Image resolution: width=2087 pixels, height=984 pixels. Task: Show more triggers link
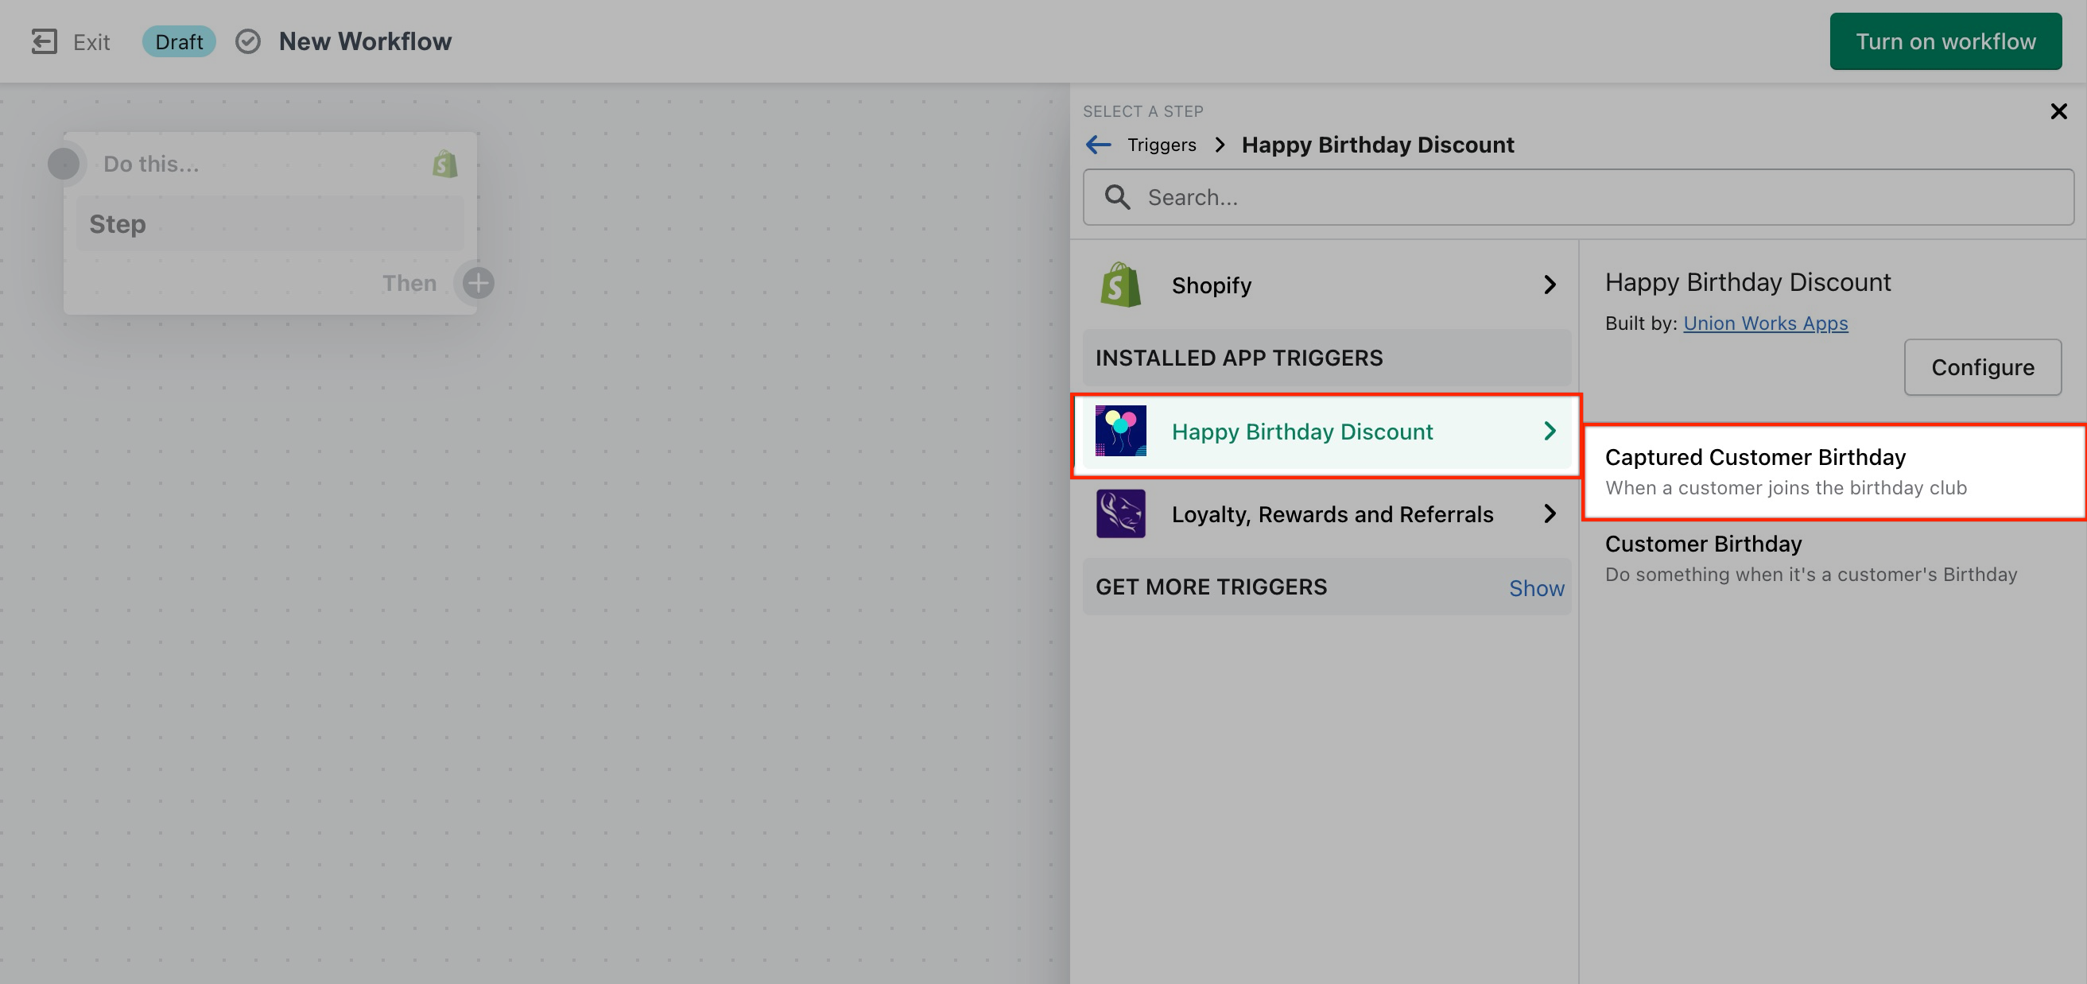[x=1535, y=588]
